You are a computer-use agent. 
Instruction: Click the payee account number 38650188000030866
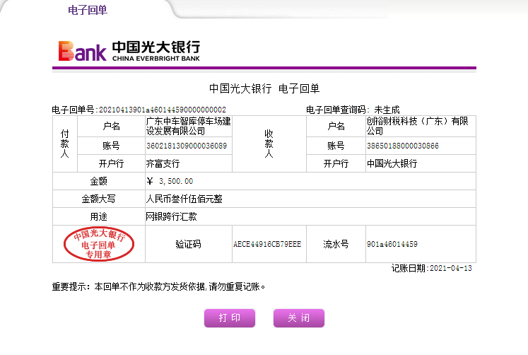(403, 146)
